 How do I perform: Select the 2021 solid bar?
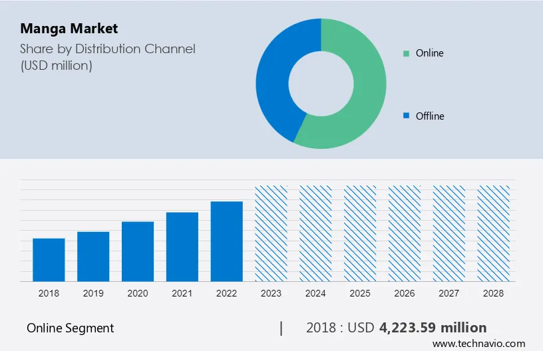pyautogui.click(x=182, y=247)
